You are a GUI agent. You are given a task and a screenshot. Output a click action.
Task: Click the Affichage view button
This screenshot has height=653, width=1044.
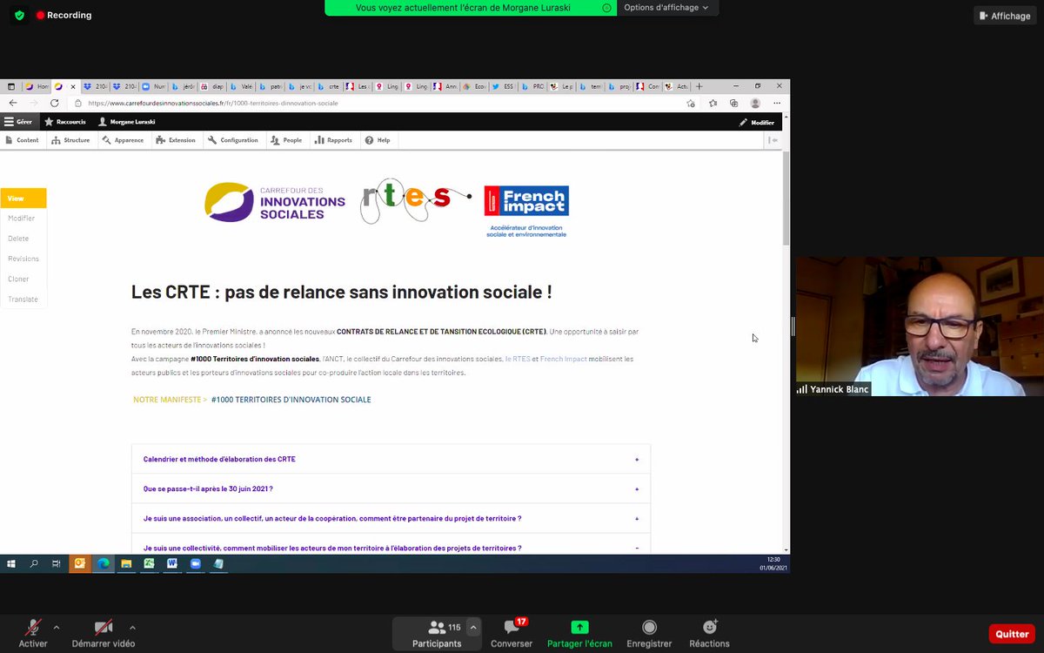(1004, 16)
